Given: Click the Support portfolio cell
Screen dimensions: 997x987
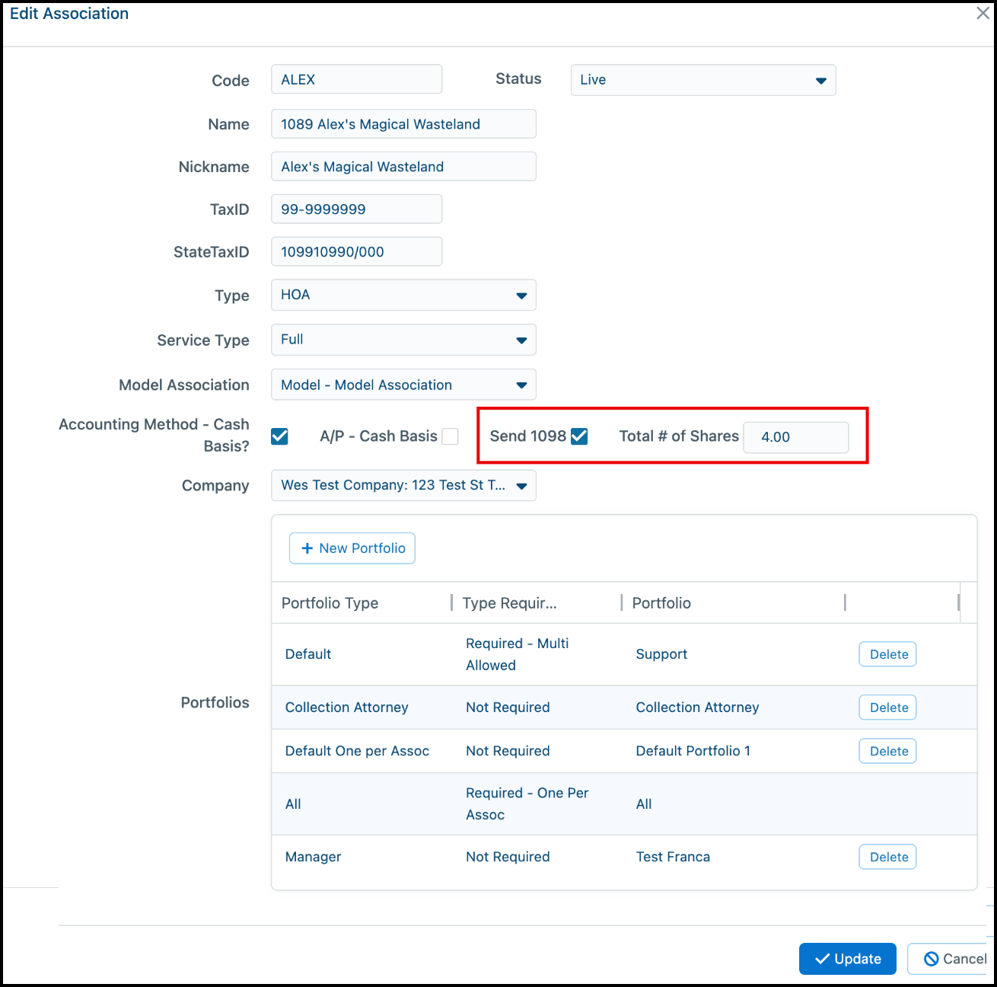Looking at the screenshot, I should 661,654.
